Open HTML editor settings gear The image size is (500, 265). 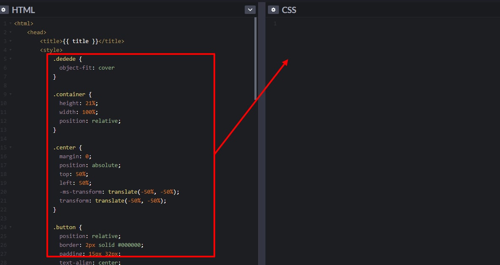click(4, 10)
